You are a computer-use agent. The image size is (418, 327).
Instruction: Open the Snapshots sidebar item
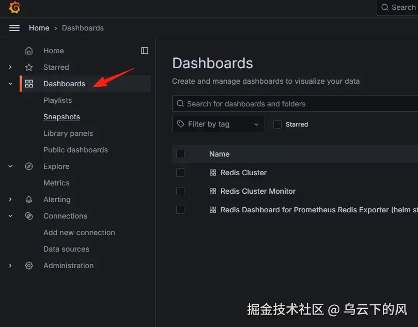(x=61, y=117)
